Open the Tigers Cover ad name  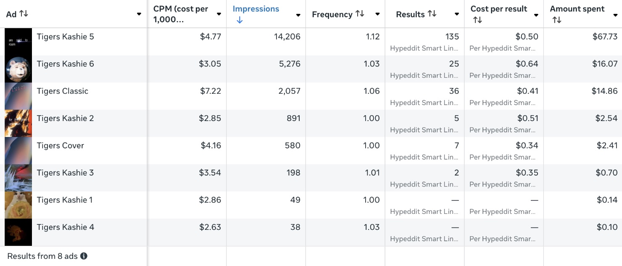click(x=61, y=146)
